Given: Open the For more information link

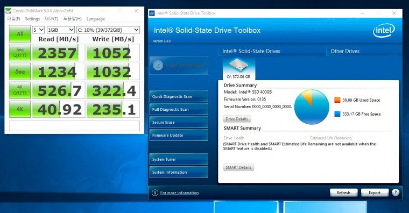Looking at the screenshot, I should click(179, 193).
